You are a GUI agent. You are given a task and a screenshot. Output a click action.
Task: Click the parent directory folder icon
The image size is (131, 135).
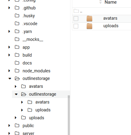point(76,11)
